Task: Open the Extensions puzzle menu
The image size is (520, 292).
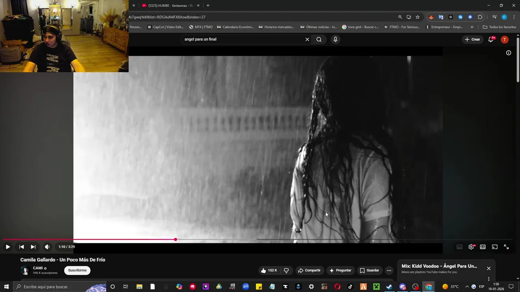Action: [480, 17]
